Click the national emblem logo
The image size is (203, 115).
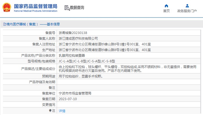pos(7,8)
